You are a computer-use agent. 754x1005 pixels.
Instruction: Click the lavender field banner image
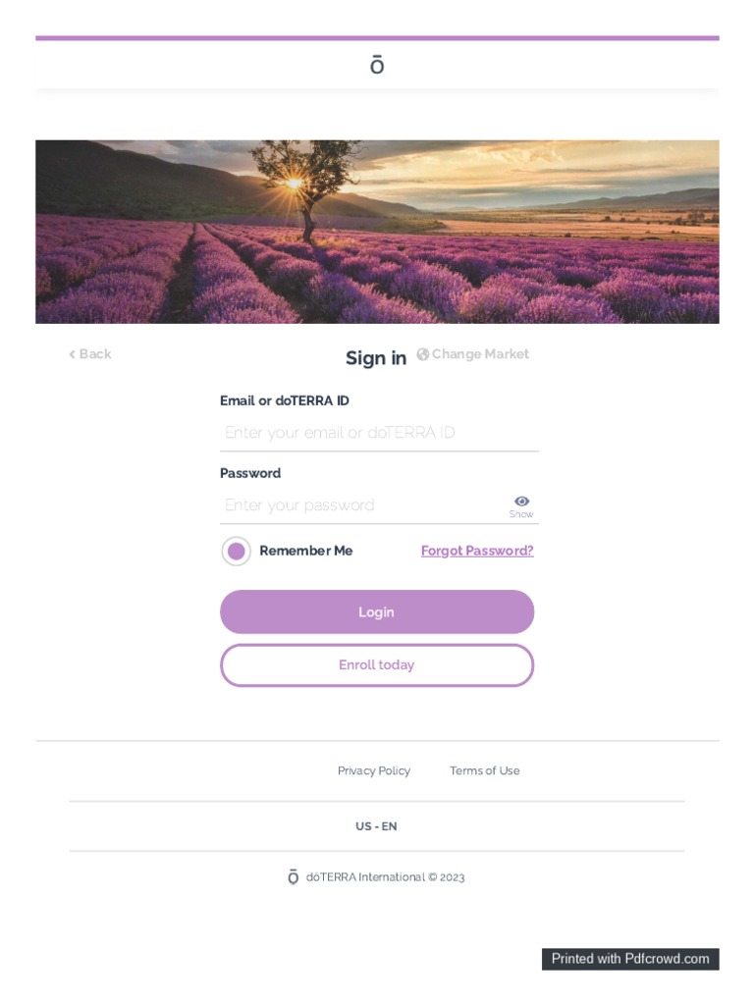(x=377, y=232)
